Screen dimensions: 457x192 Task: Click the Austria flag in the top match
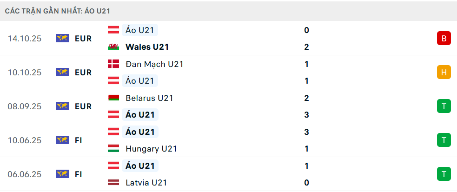pyautogui.click(x=113, y=30)
